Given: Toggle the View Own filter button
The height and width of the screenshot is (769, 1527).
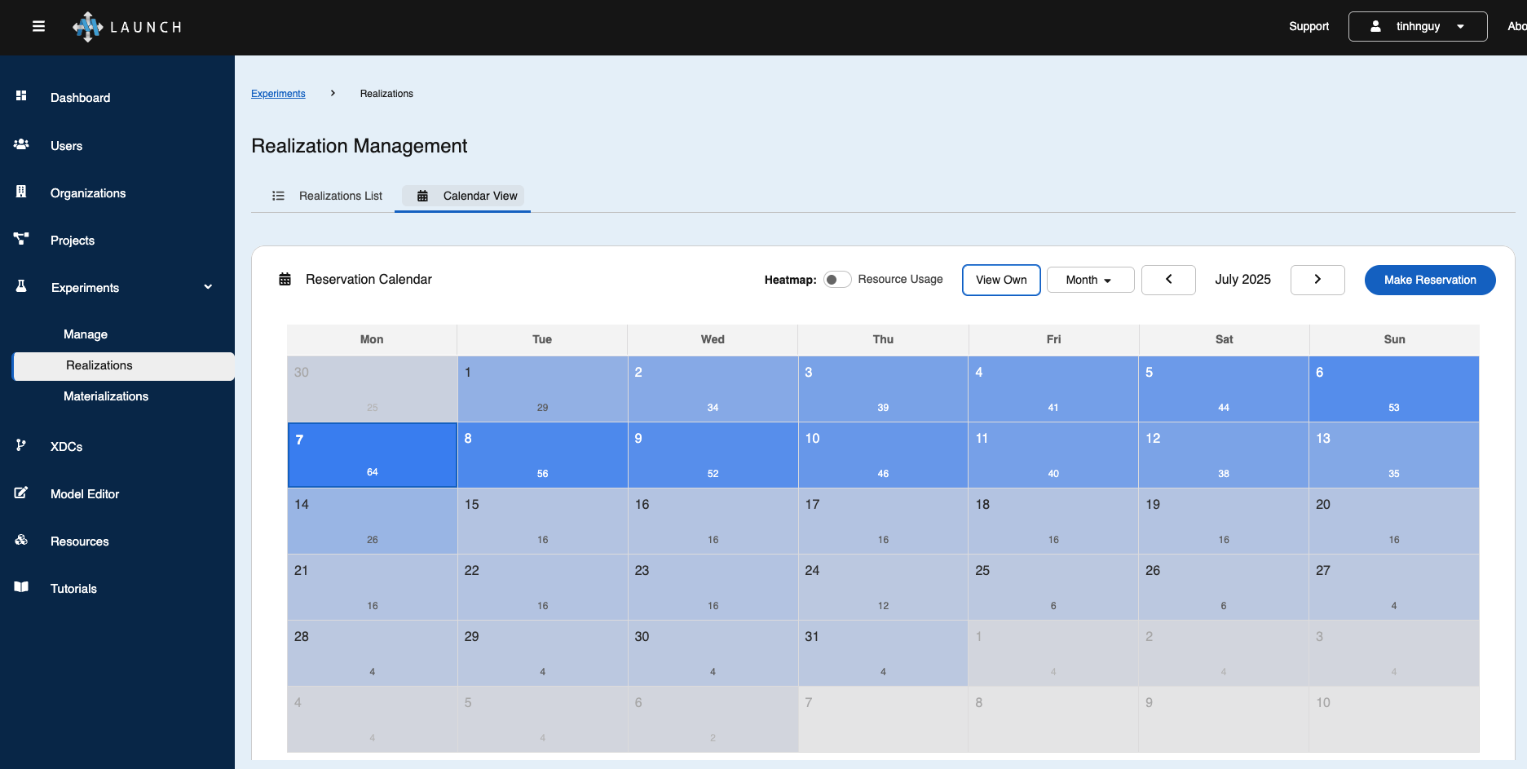Looking at the screenshot, I should pos(1000,280).
